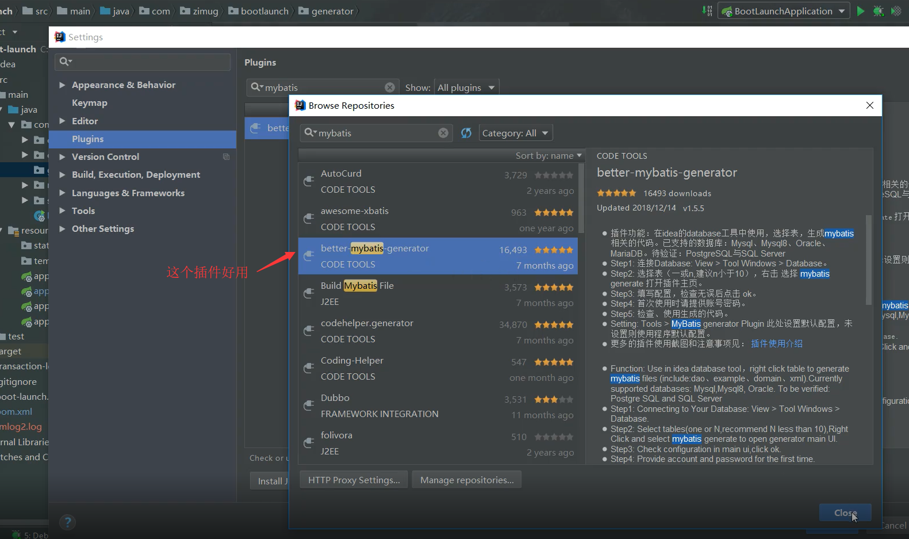909x539 pixels.
Task: Click the Build Mybatis File plugin icon
Action: (x=309, y=293)
